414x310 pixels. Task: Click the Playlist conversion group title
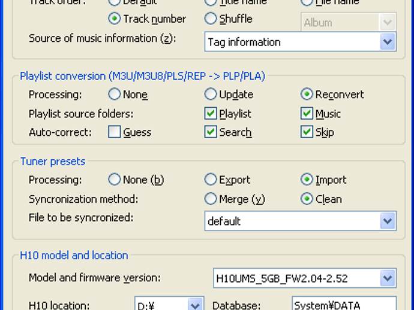tap(143, 76)
